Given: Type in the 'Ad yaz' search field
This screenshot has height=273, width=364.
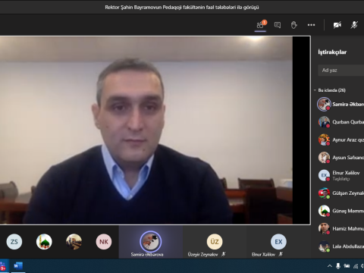Looking at the screenshot, I should coord(341,71).
